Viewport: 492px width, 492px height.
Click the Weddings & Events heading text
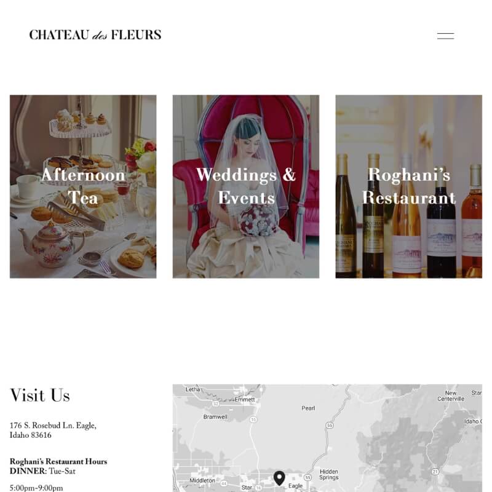246,186
